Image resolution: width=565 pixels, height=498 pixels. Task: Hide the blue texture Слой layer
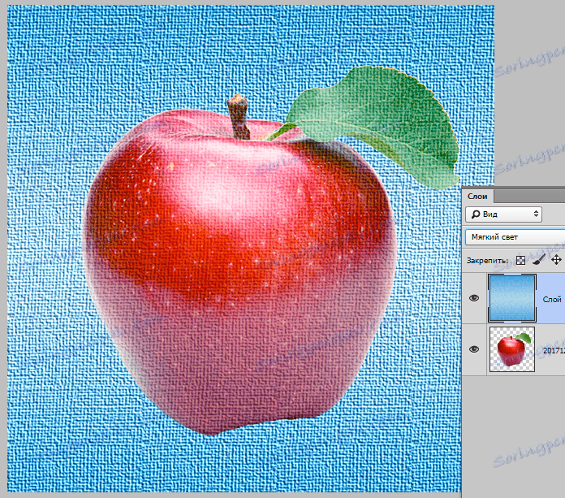tap(474, 298)
